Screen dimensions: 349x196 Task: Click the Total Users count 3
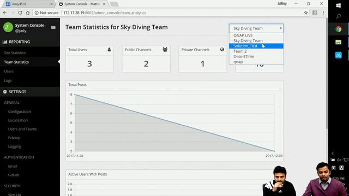pos(89,64)
